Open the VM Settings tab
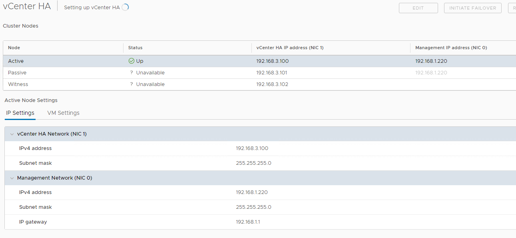 point(63,113)
